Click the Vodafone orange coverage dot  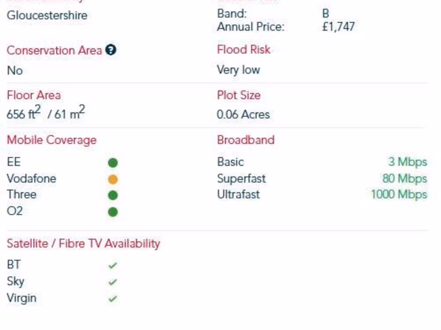click(x=113, y=179)
